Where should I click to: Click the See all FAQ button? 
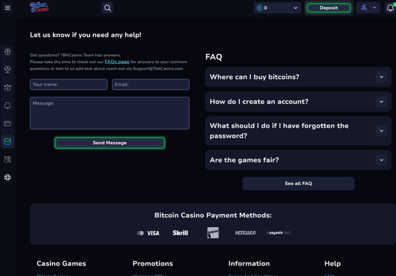click(x=298, y=183)
